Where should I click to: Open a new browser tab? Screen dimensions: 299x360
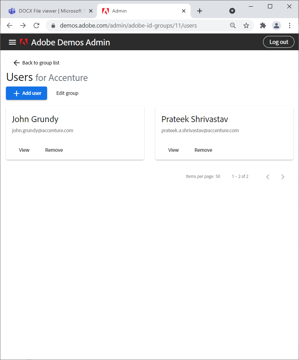click(x=200, y=11)
